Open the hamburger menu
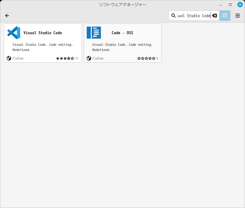Image resolution: width=245 pixels, height=208 pixels. tap(237, 16)
